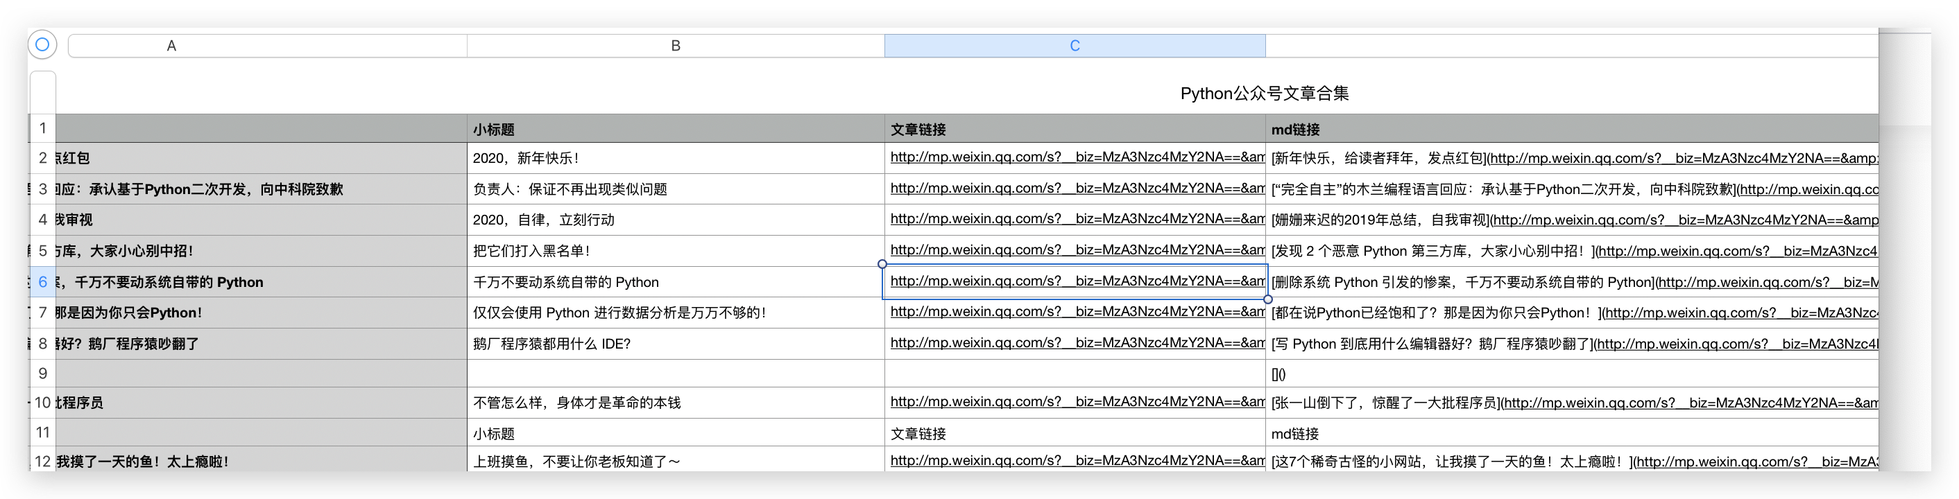Click the table select circle handle
This screenshot has height=499, width=1959.
click(x=42, y=45)
